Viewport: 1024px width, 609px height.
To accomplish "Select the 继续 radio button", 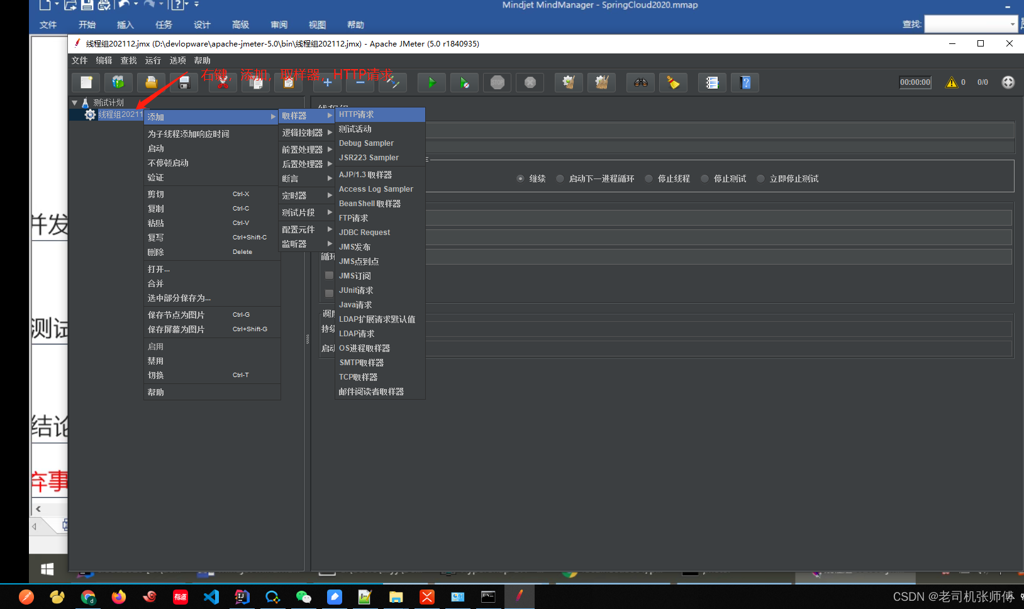I will click(520, 178).
